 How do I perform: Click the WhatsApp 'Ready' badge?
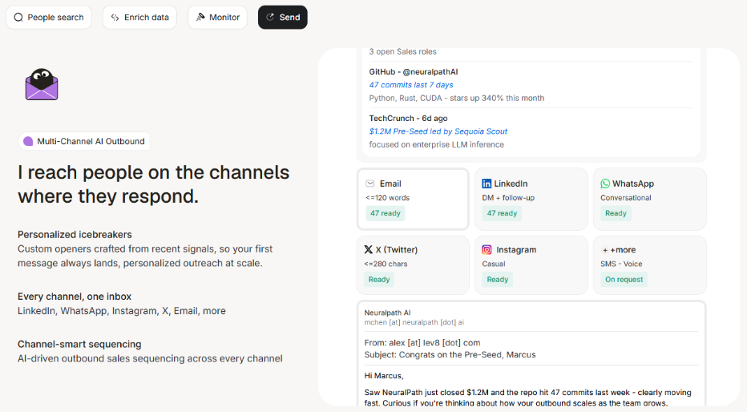point(616,213)
